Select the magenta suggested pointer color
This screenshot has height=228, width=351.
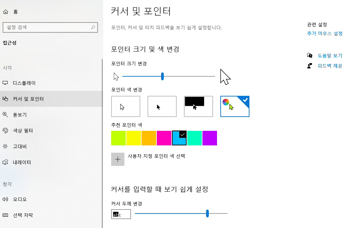click(164, 138)
